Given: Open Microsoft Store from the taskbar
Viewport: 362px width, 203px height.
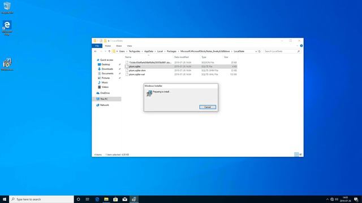Looking at the screenshot, I should (x=115, y=199).
